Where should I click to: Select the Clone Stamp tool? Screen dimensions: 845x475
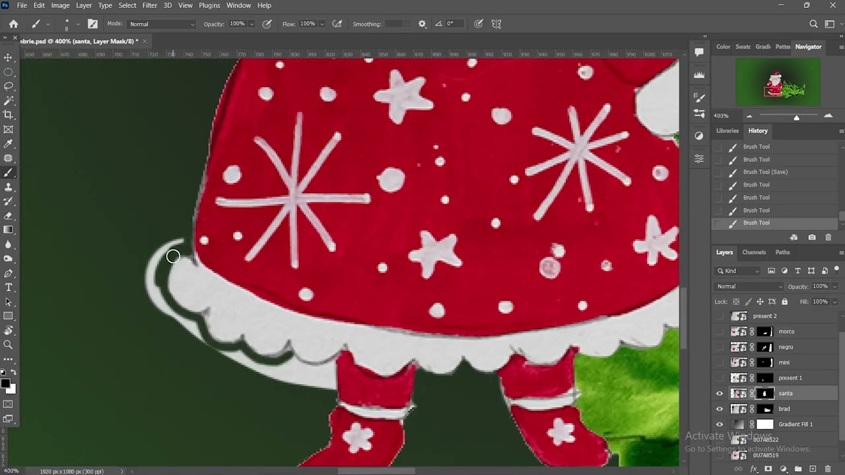[9, 187]
